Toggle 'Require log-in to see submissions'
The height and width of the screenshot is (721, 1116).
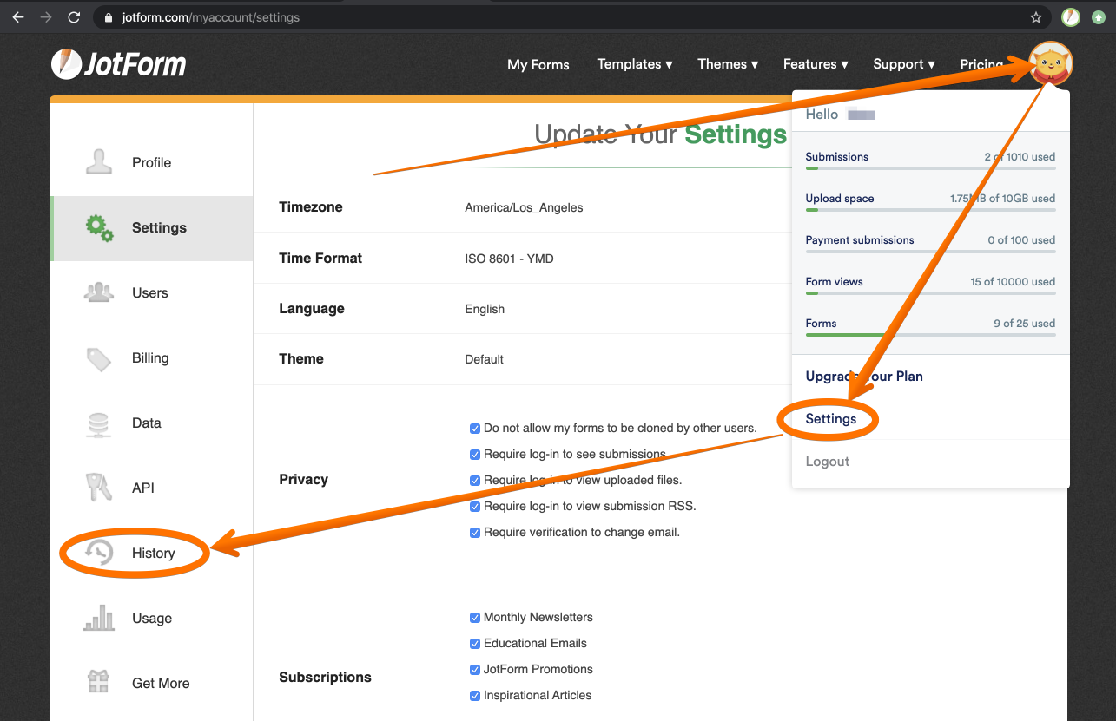click(x=475, y=455)
